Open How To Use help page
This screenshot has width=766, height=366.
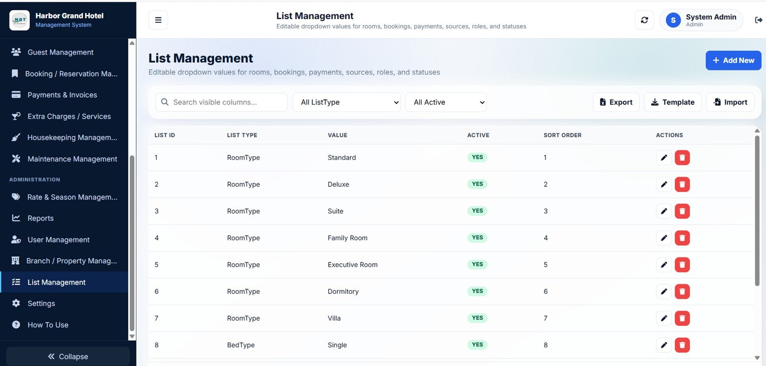(x=64, y=325)
